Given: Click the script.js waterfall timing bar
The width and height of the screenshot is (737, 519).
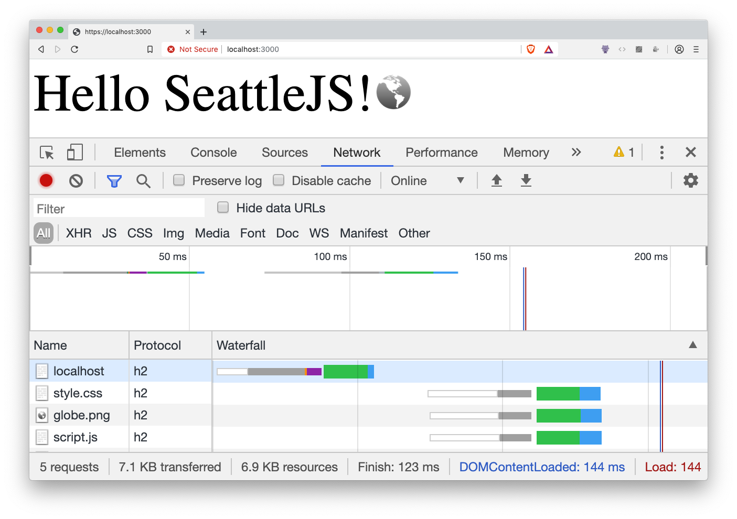Looking at the screenshot, I should (x=516, y=438).
